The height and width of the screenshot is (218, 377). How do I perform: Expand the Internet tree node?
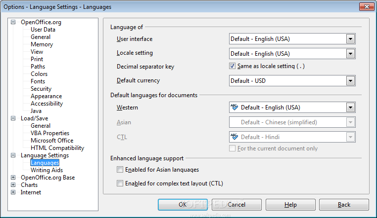pyautogui.click(x=13, y=192)
